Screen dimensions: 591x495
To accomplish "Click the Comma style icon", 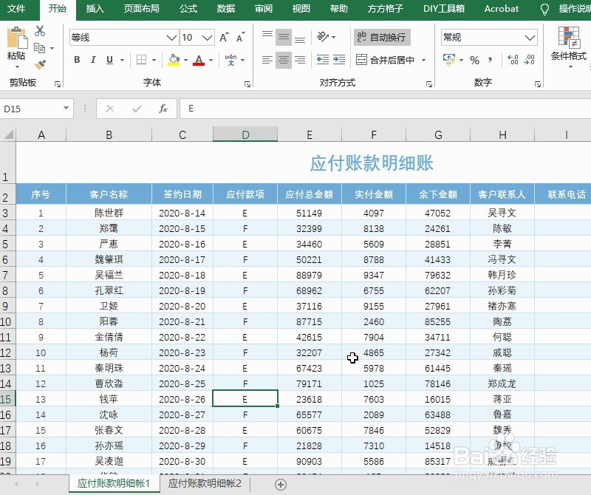I will [x=490, y=60].
